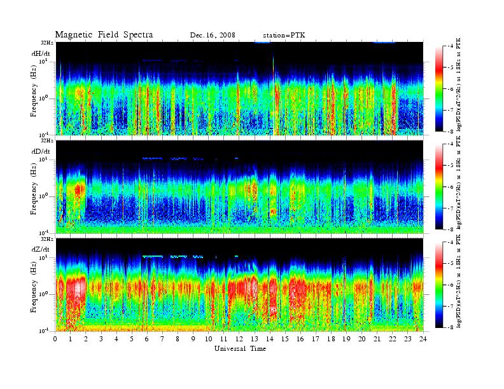Click hour '6' on the Universal Time axis
The height and width of the screenshot is (389, 504).
(147, 339)
